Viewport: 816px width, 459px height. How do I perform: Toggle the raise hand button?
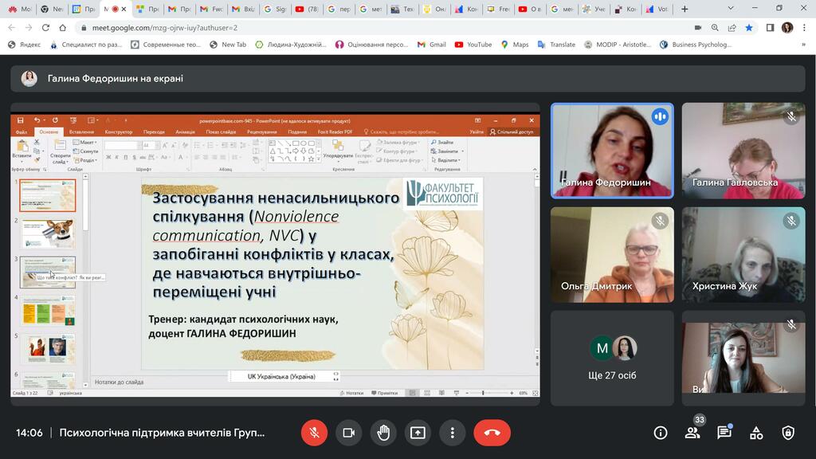(383, 433)
